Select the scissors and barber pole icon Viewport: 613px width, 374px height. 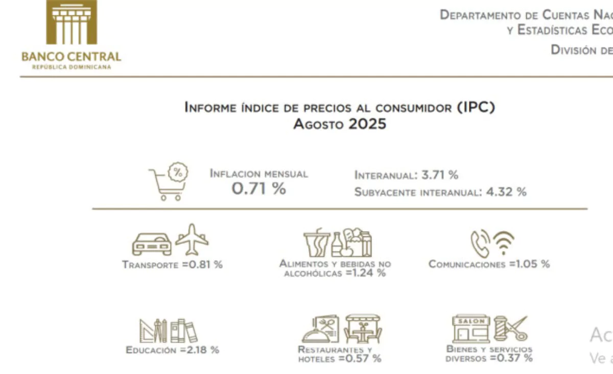(x=510, y=329)
